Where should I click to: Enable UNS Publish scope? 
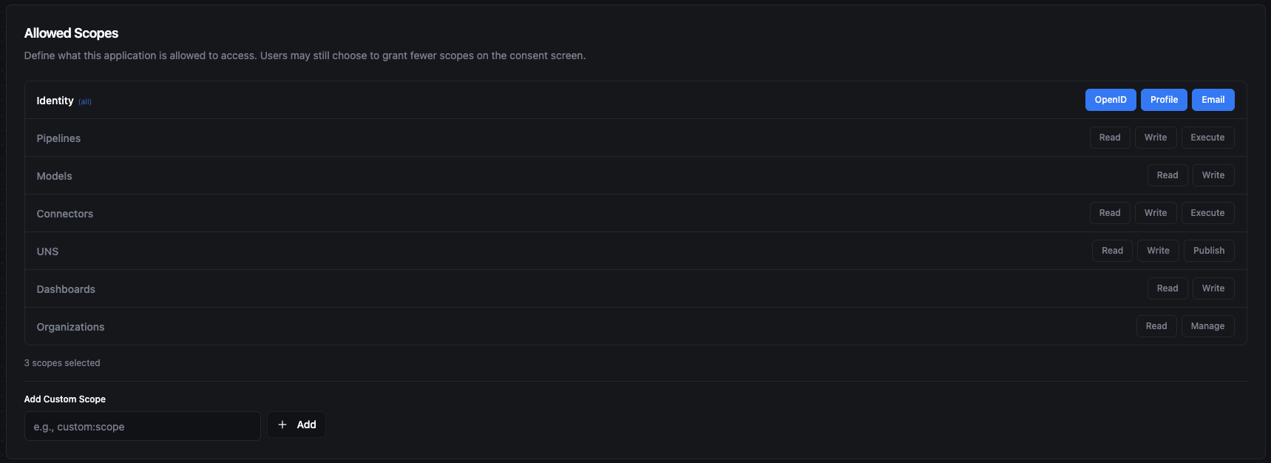(x=1208, y=251)
